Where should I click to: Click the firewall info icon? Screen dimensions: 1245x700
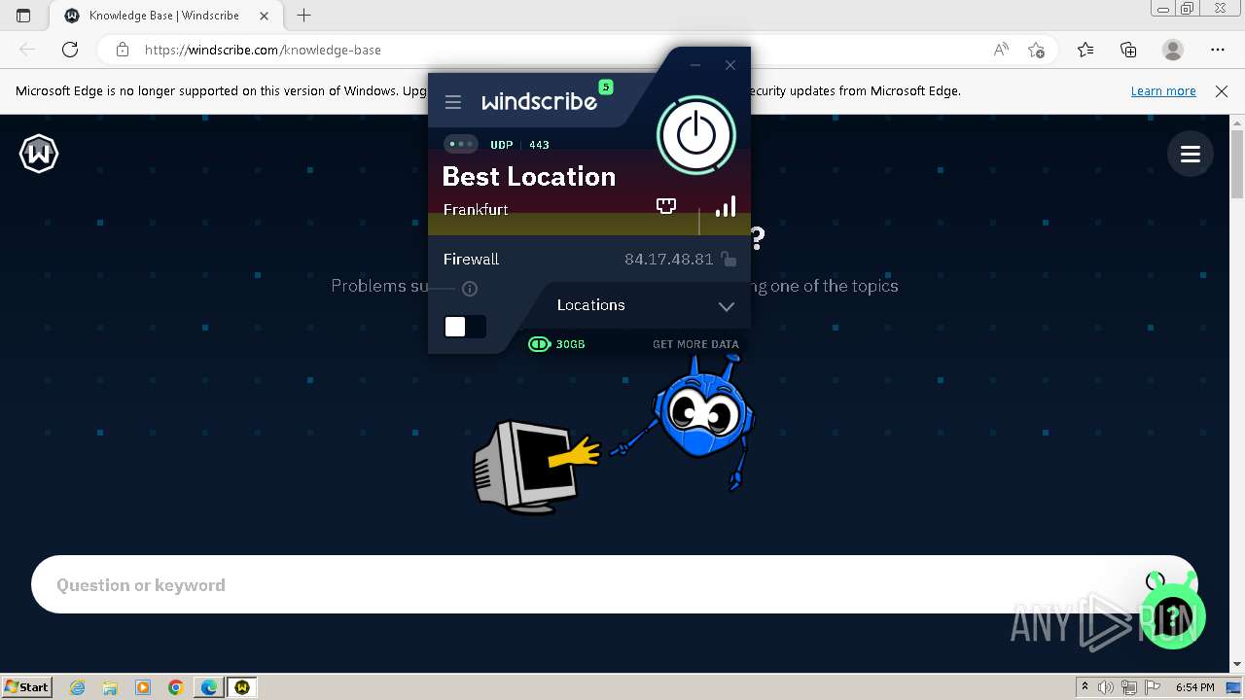coord(470,289)
